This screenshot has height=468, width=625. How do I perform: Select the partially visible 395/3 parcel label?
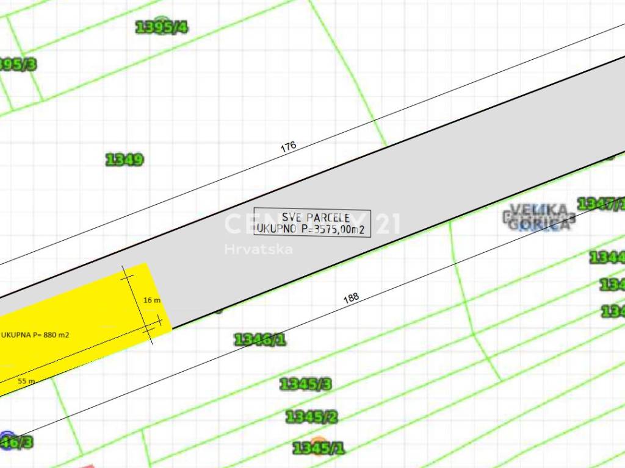pos(17,64)
